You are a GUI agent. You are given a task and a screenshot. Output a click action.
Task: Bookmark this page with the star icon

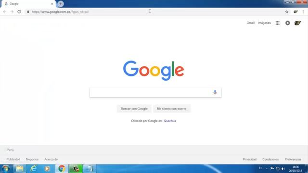(287, 12)
